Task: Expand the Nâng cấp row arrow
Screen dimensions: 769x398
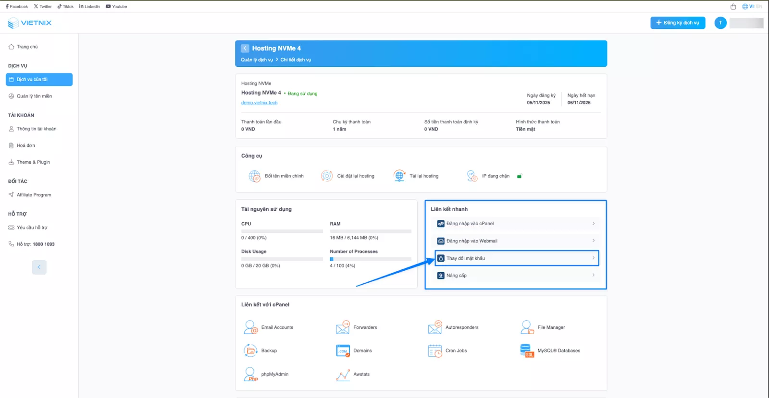Action: [593, 276]
